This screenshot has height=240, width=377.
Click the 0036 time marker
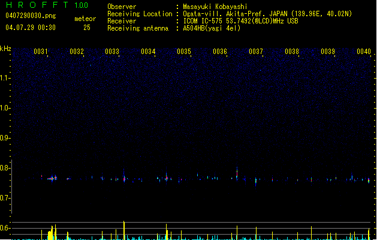click(220, 51)
